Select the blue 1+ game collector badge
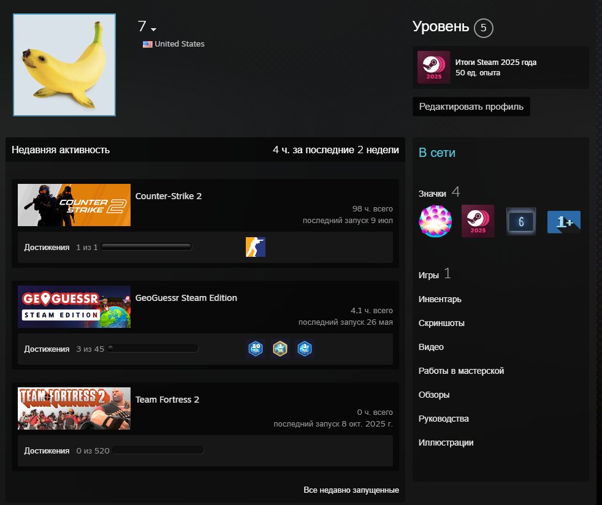The image size is (602, 505). [563, 222]
